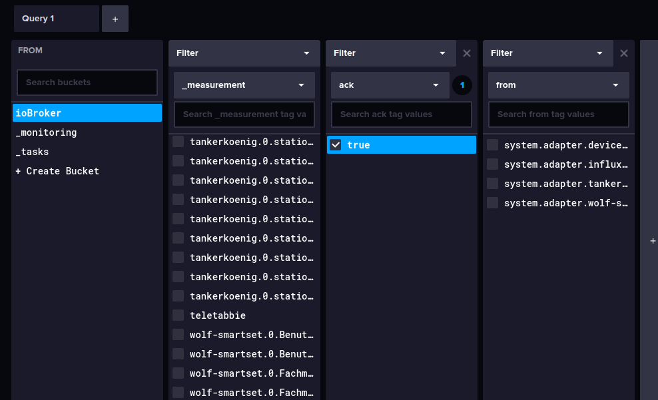The image size is (658, 400).
Task: Focus Search _measurement tag values field
Action: (x=244, y=114)
